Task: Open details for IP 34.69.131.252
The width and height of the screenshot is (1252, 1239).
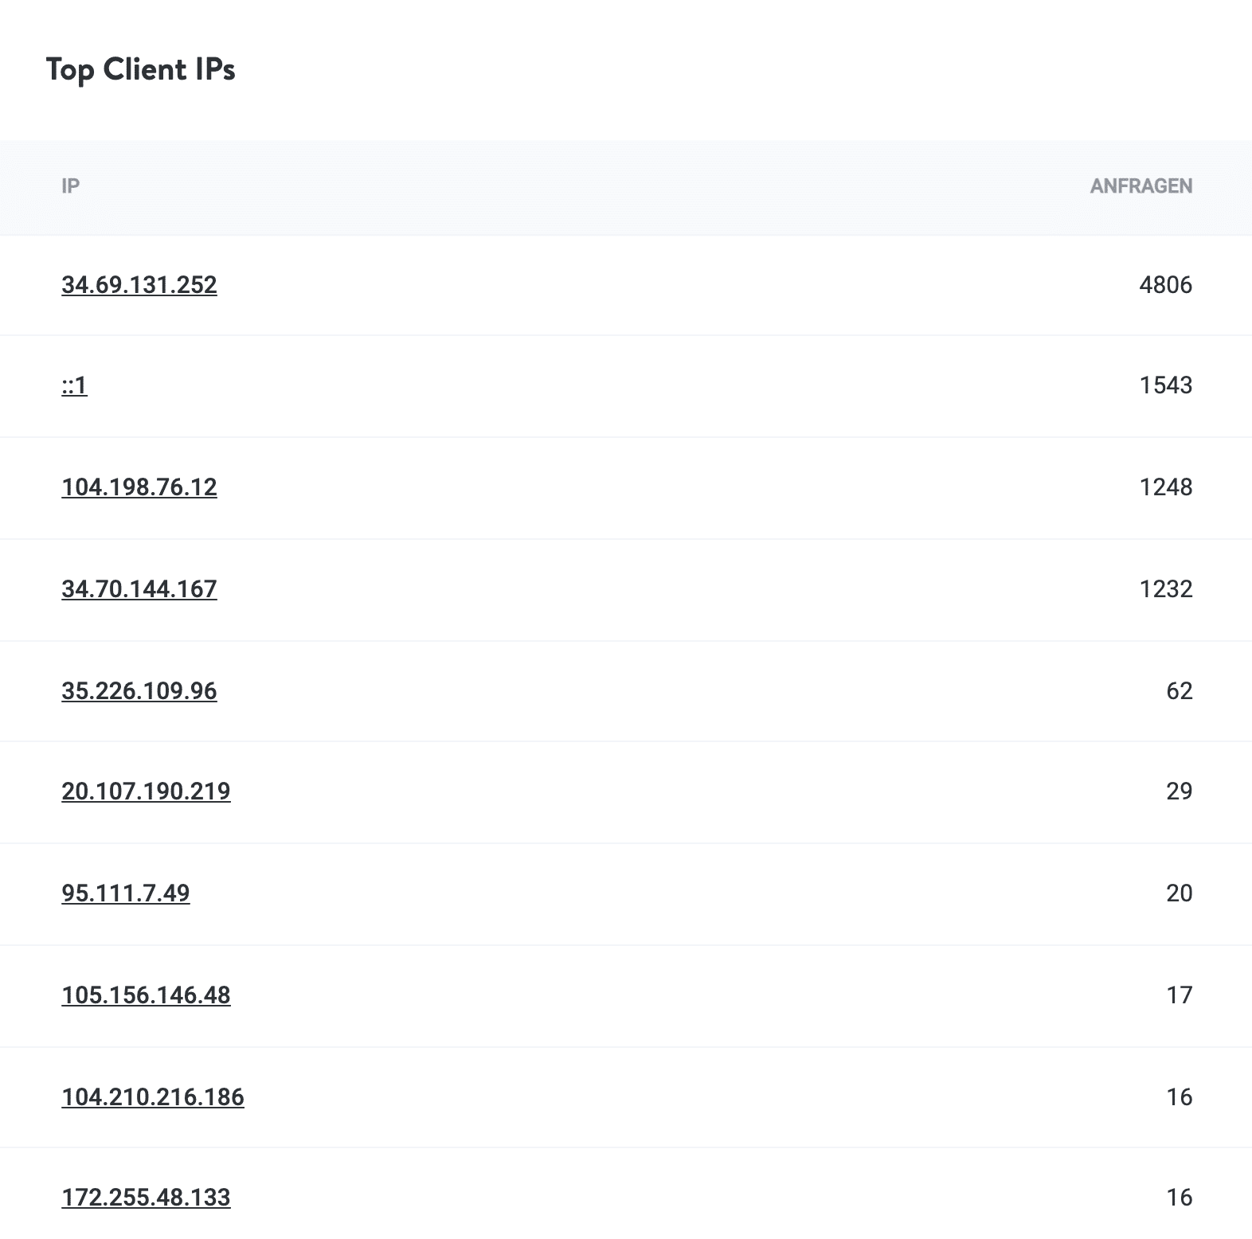Action: [140, 285]
